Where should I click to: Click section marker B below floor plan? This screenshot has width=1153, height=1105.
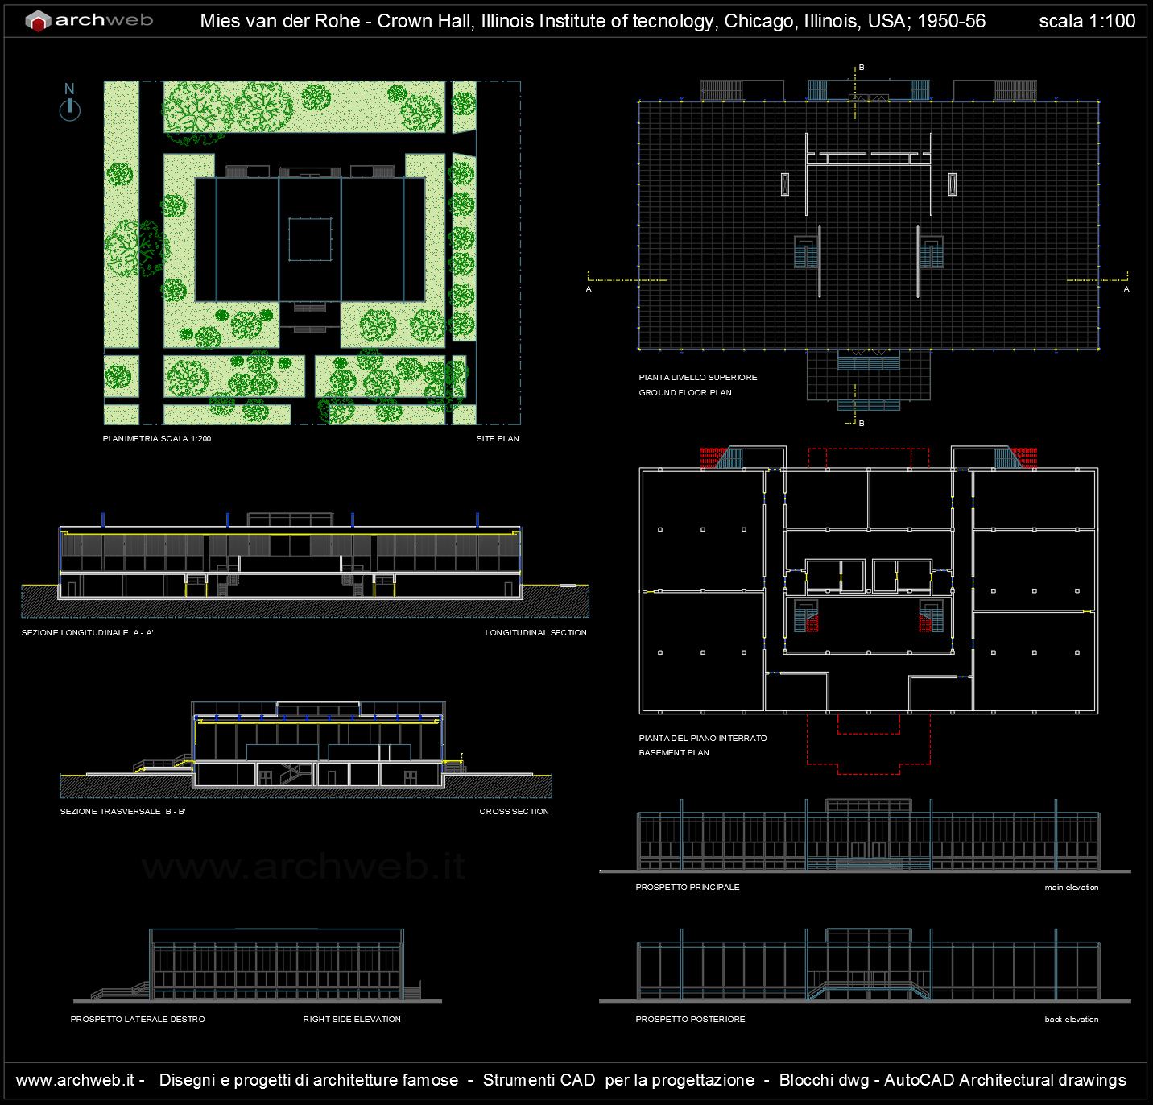tap(862, 424)
